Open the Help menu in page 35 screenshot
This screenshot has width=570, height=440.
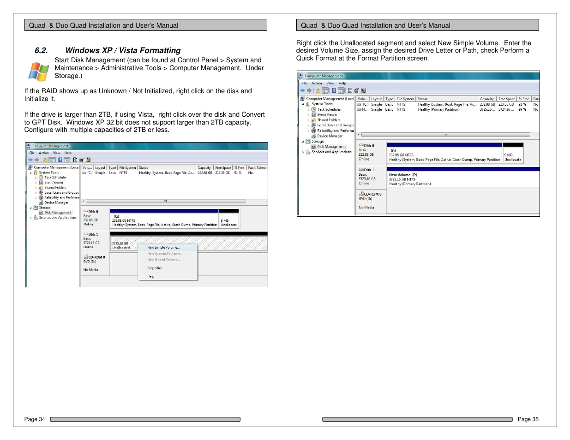point(342,83)
